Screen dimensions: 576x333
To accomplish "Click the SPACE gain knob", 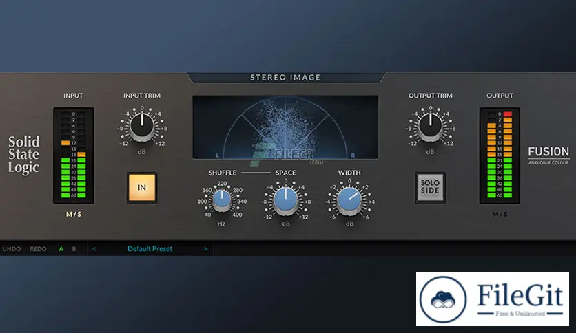I will (x=286, y=201).
